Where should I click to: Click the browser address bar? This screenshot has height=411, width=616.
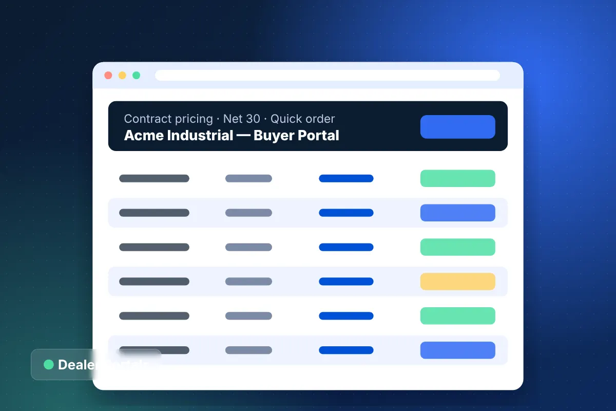click(x=328, y=76)
